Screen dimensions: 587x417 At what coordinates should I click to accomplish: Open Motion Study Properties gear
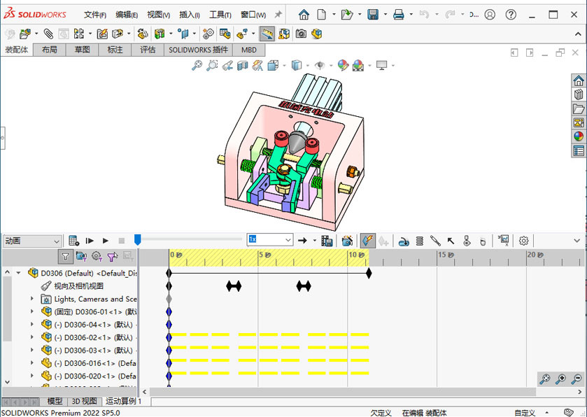pos(523,241)
